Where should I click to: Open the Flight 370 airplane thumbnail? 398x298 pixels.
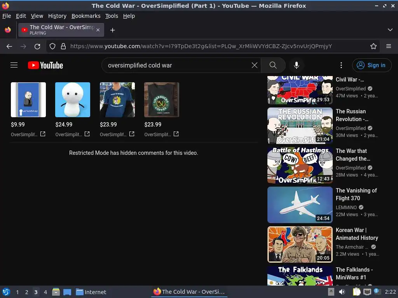coord(300,205)
